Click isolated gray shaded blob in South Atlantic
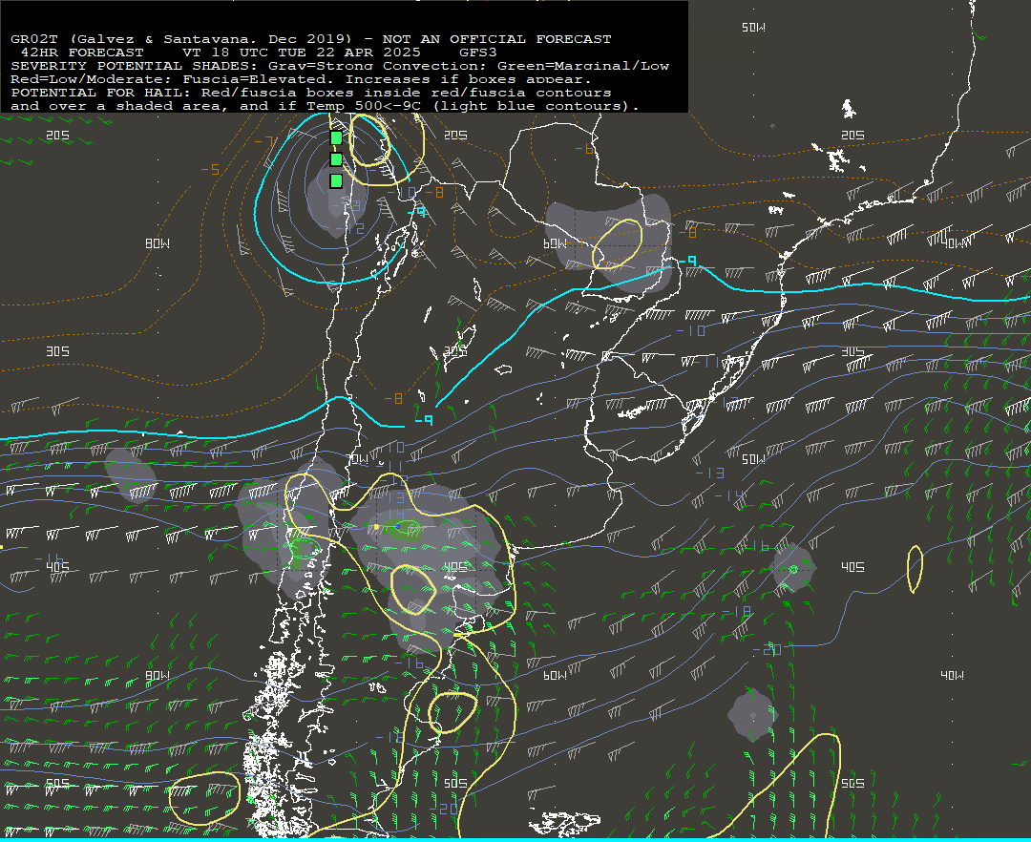The image size is (1031, 842). 753,715
